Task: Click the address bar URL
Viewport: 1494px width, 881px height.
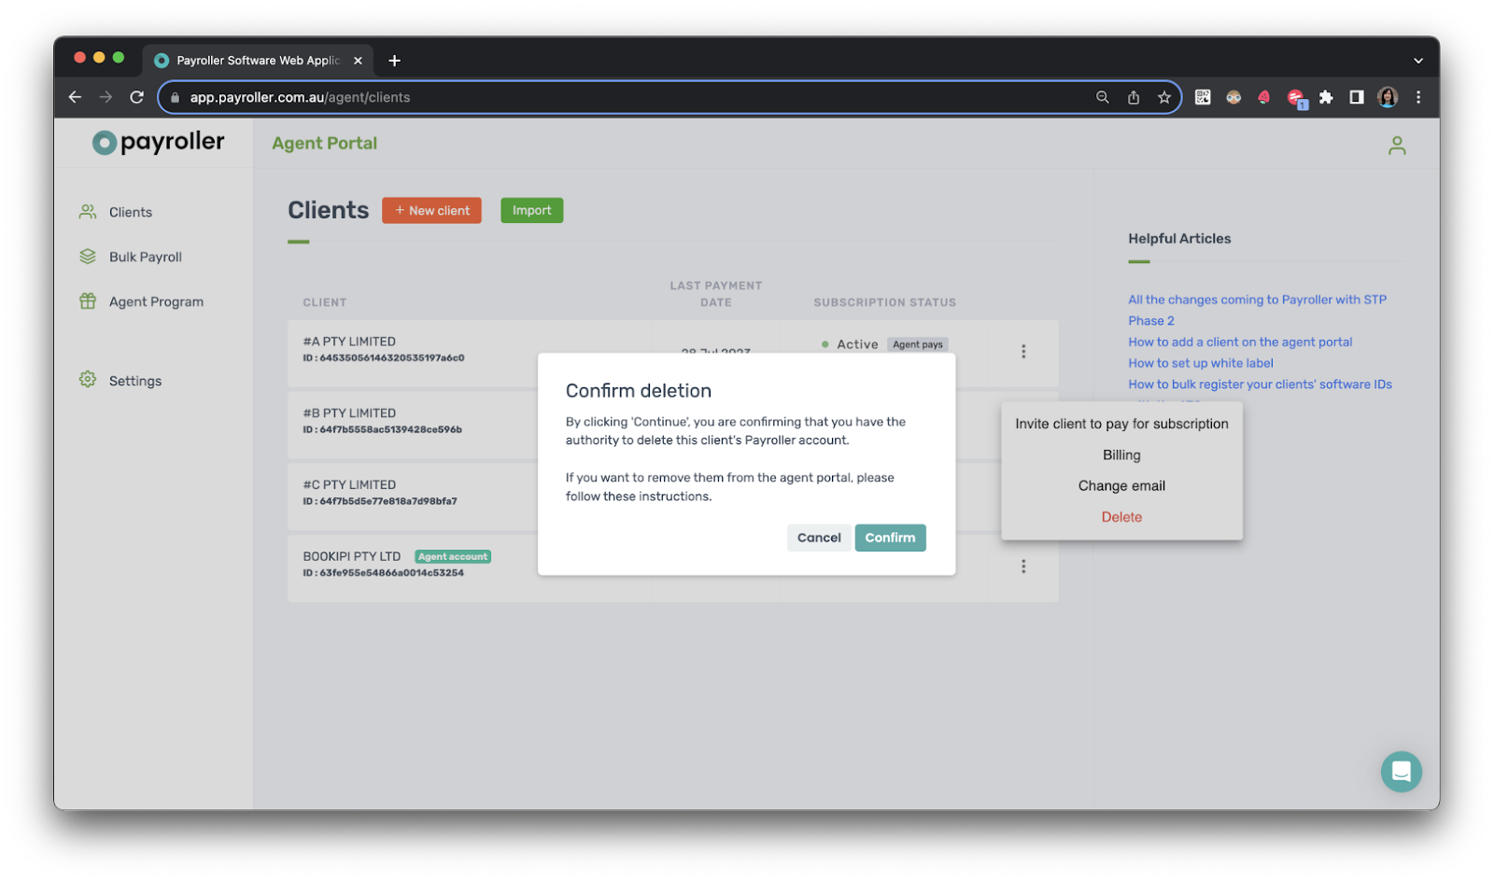Action: [x=300, y=97]
